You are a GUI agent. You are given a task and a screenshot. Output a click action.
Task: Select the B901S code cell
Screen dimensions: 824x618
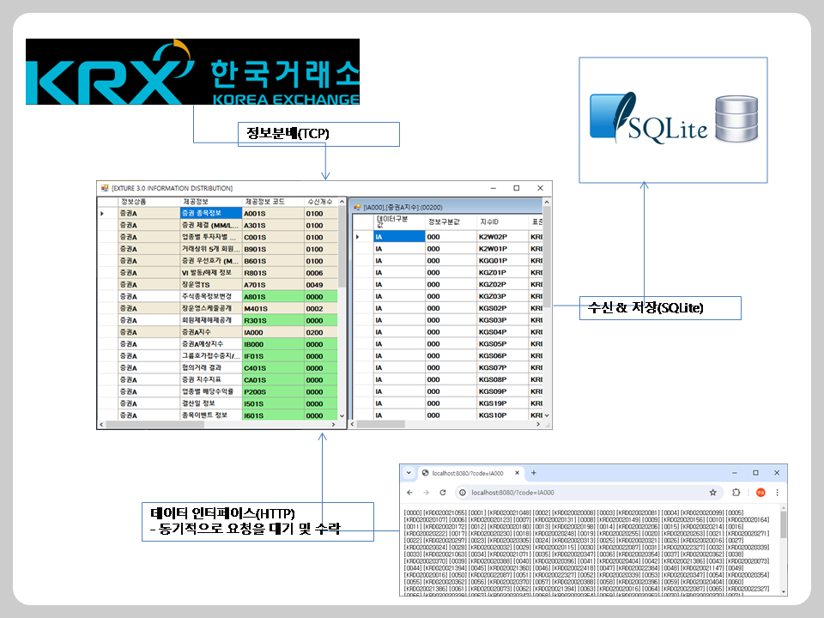[x=273, y=249]
